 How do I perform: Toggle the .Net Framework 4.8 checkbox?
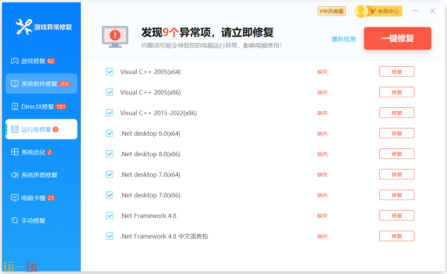pyautogui.click(x=109, y=215)
